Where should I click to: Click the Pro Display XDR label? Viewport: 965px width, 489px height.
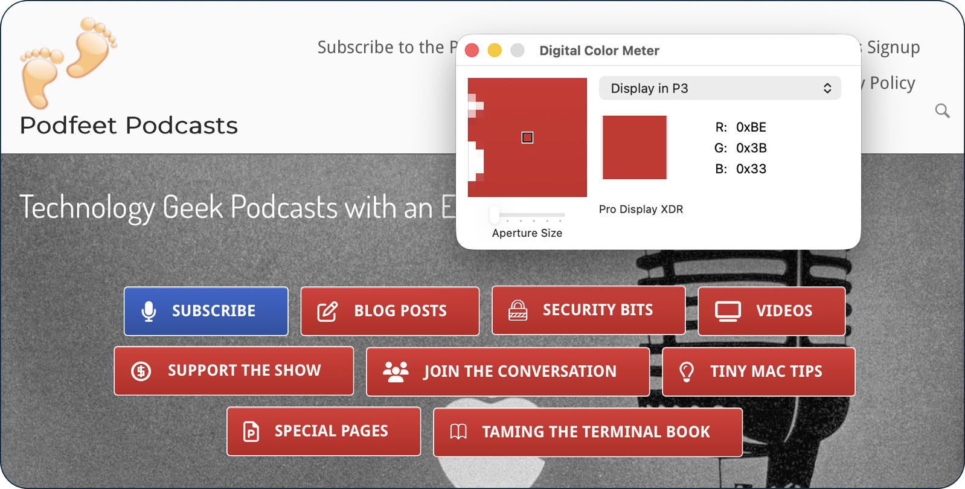pos(641,209)
